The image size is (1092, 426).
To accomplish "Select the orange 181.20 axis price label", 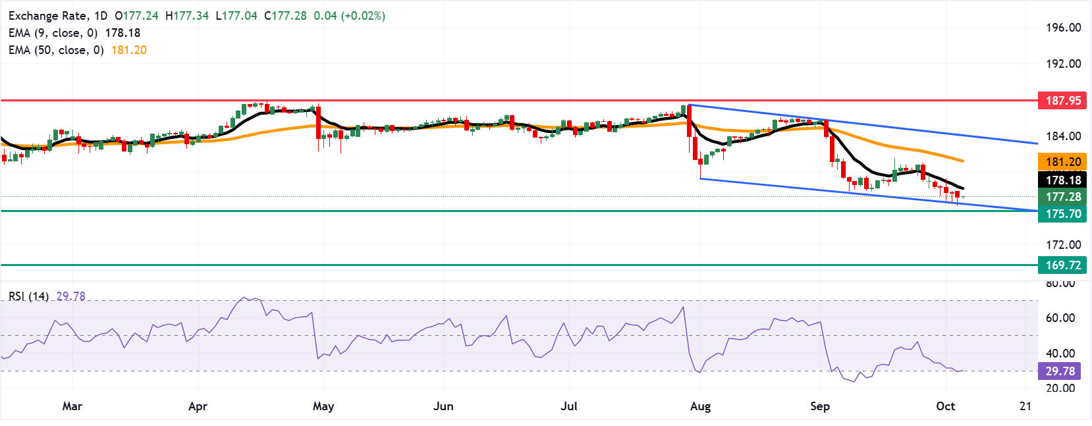I will (1062, 162).
